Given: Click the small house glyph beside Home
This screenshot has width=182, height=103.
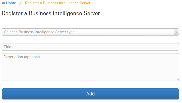Looking at the screenshot, I should 3,3.
